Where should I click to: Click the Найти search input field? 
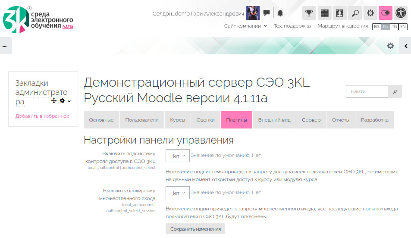(367, 91)
